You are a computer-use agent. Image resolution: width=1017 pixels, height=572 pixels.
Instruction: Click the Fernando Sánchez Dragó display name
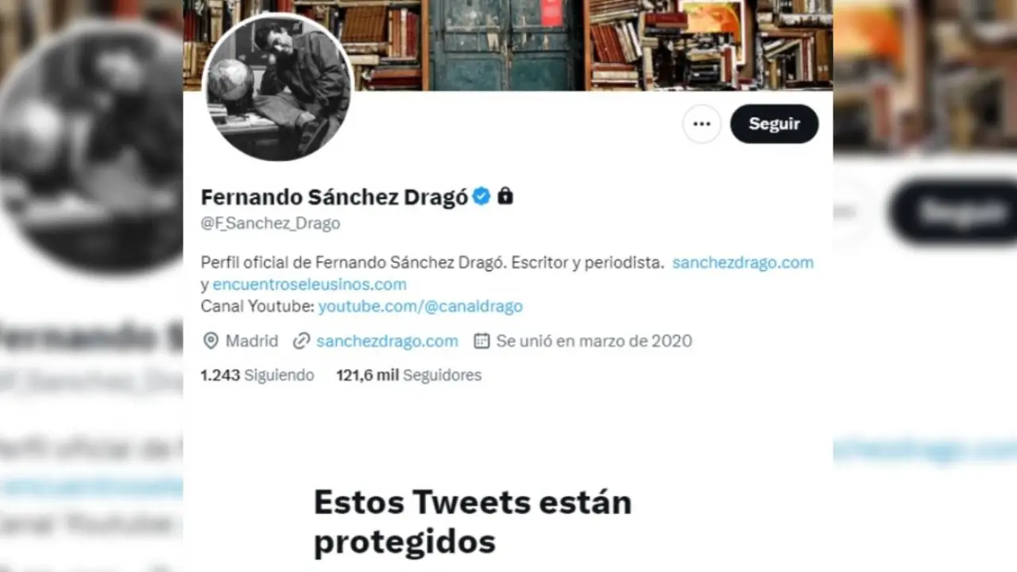pyautogui.click(x=334, y=197)
